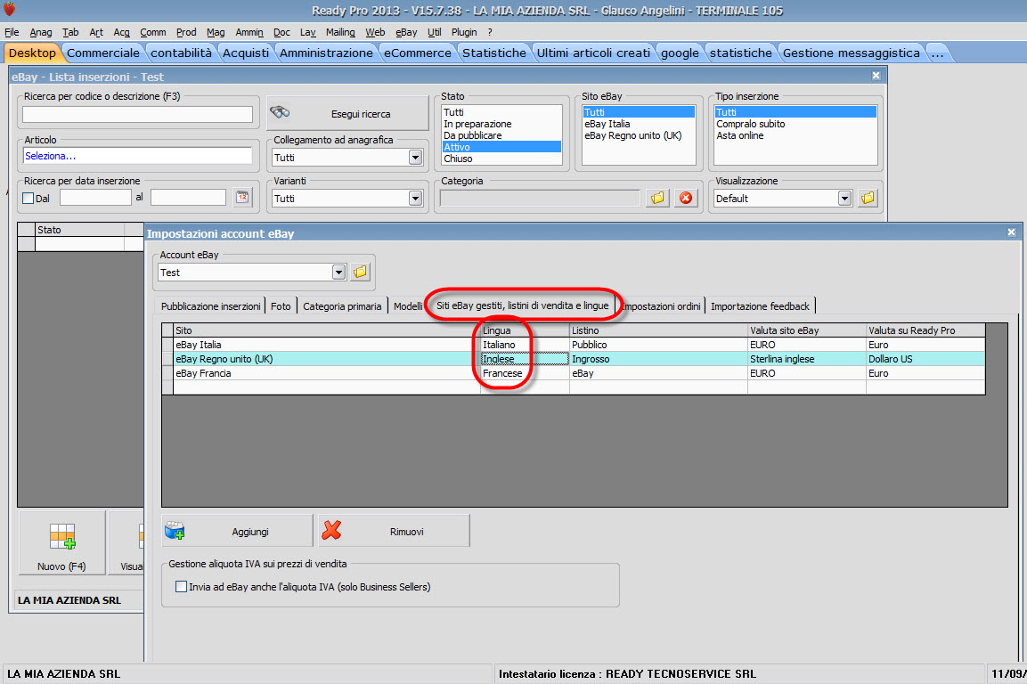Select 'Attivo' in Stato list

click(x=501, y=147)
